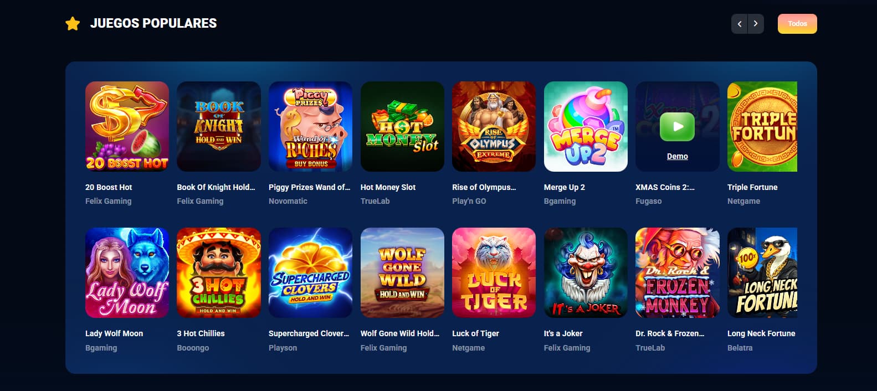
Task: Open the Merge Up 2 game tile
Action: tap(586, 126)
